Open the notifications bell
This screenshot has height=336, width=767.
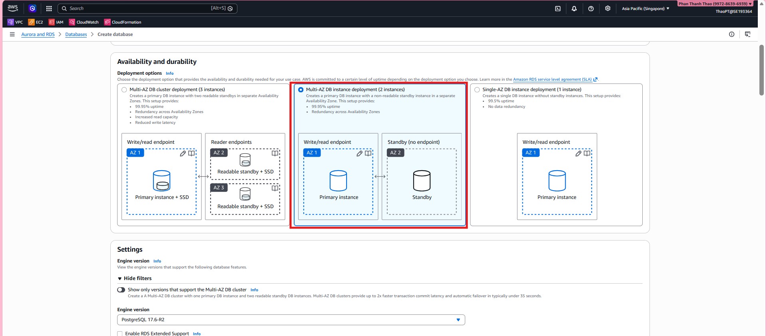pos(574,8)
